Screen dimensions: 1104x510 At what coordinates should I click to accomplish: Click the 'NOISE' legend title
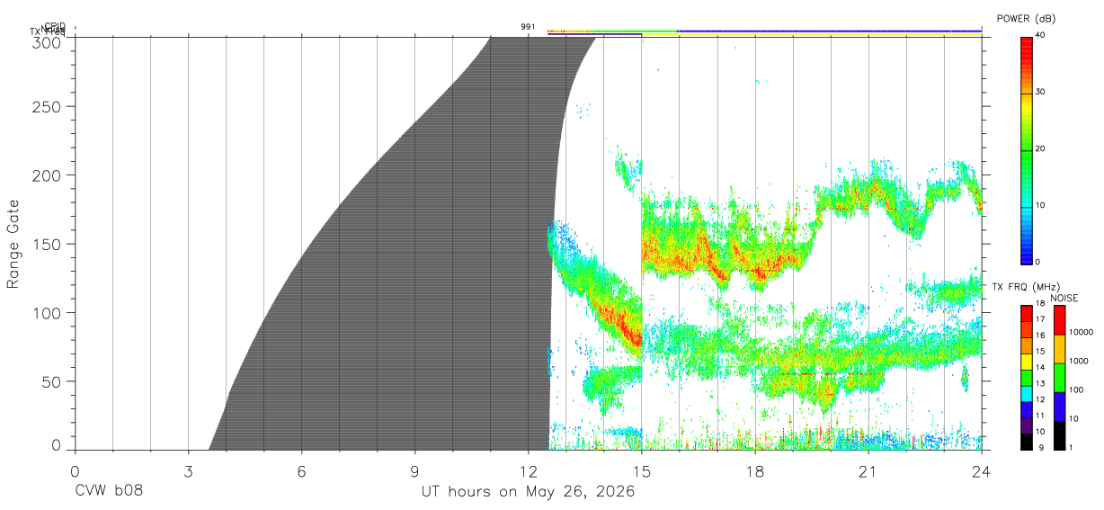coord(1064,298)
